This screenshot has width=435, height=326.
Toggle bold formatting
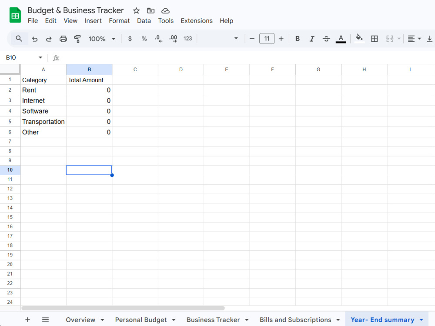[298, 39]
